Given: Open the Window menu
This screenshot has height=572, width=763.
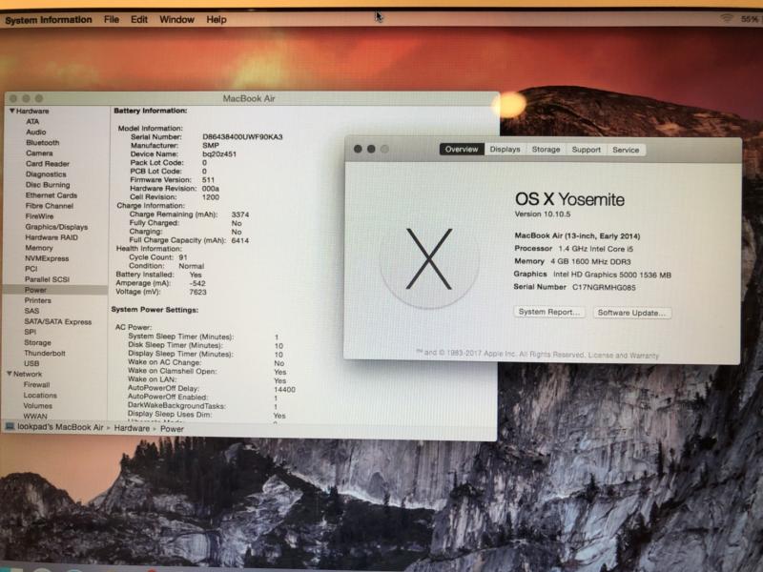Looking at the screenshot, I should (176, 19).
